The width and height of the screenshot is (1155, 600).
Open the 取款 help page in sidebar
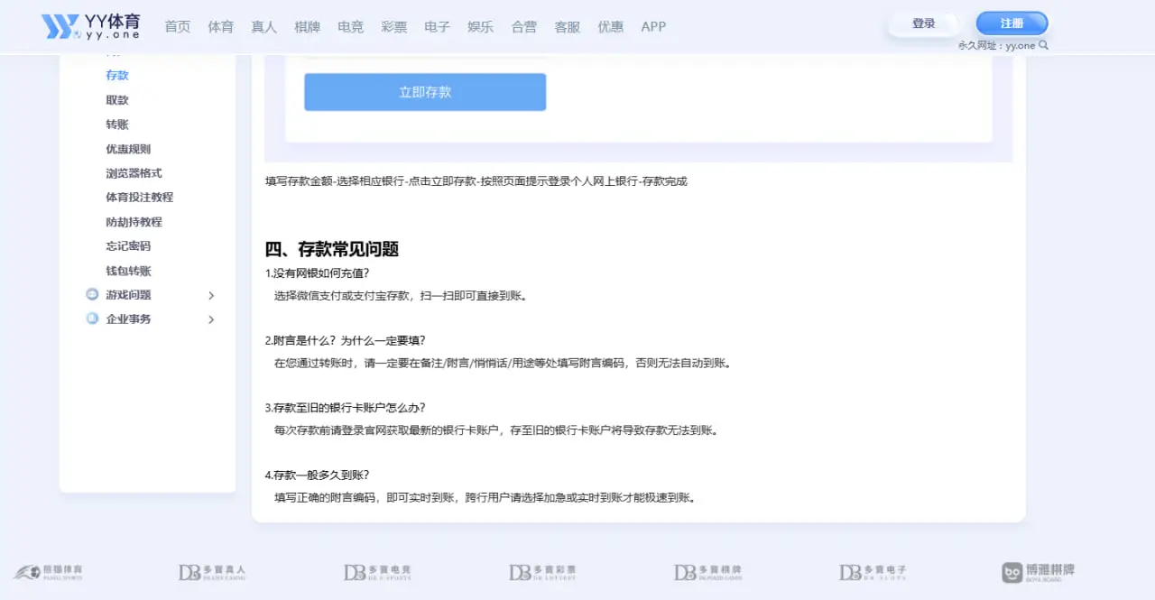click(x=115, y=99)
